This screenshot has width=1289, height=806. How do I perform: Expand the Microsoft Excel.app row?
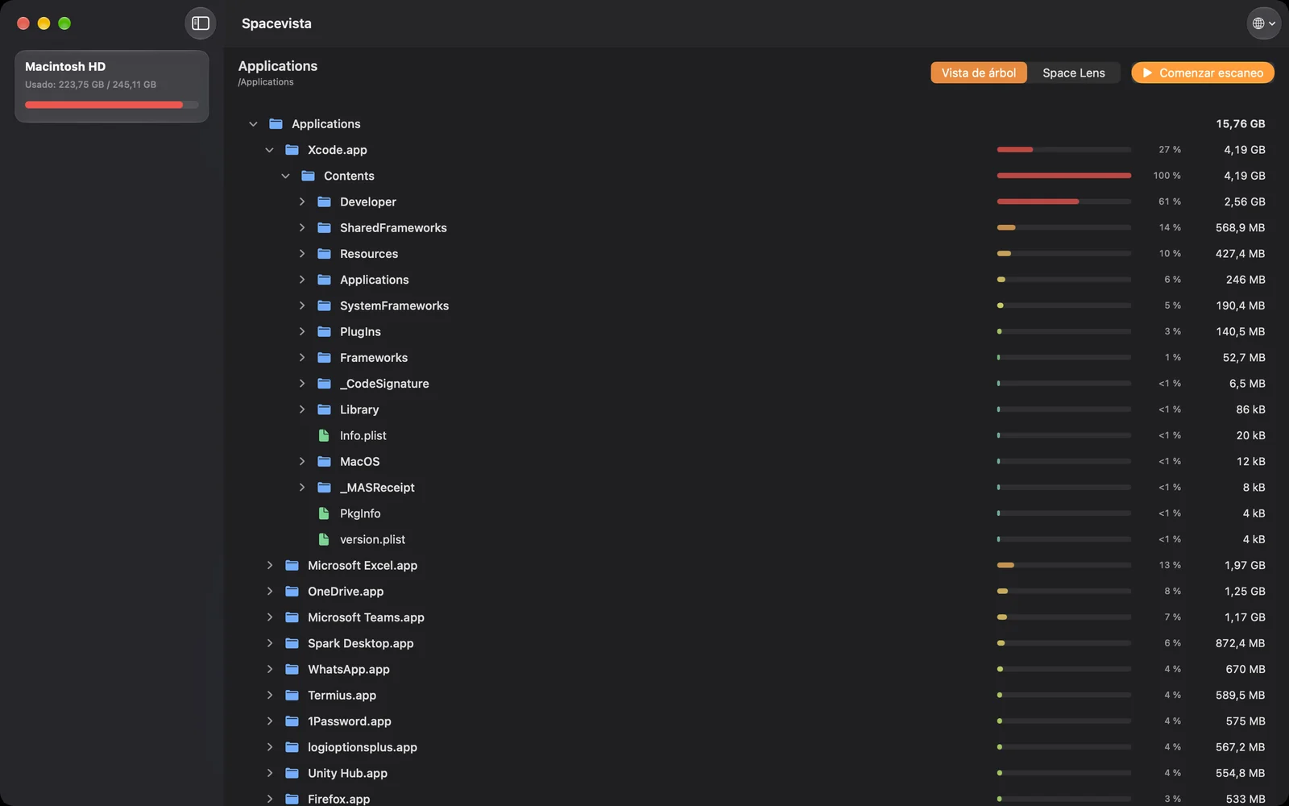coord(270,565)
